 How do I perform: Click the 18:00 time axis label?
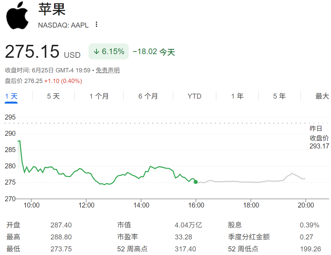point(251,205)
